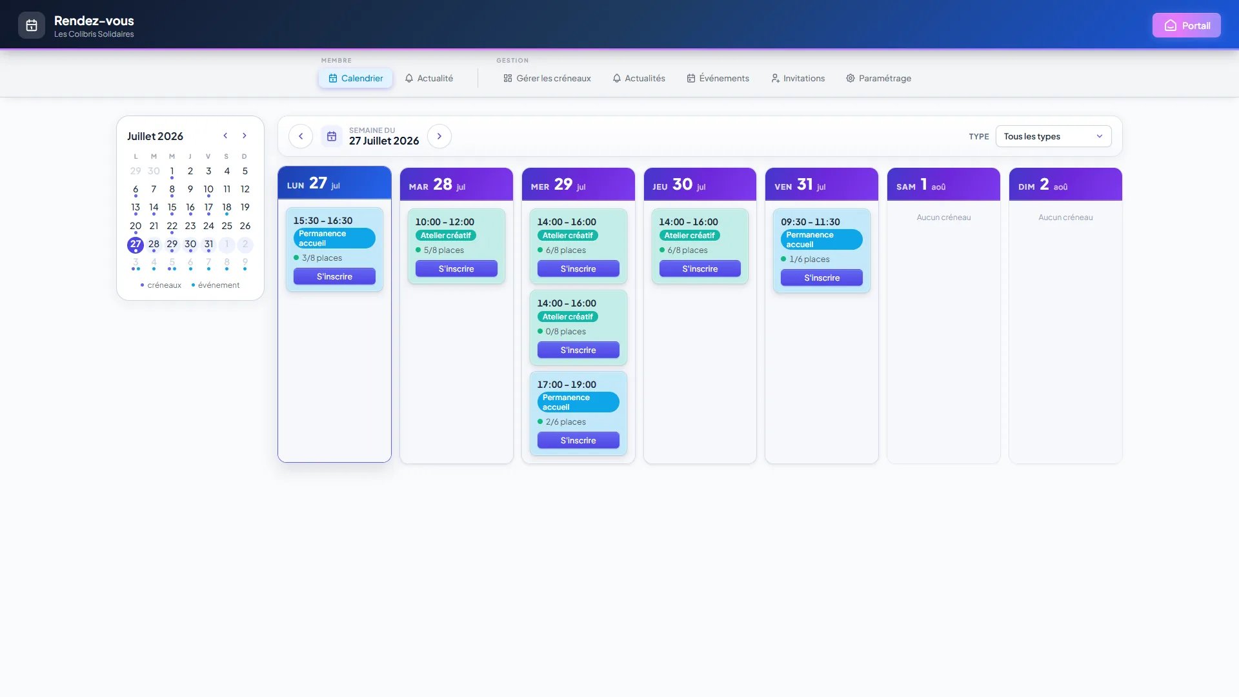The height and width of the screenshot is (697, 1239).
Task: Register for Monday 15:30 - 16:30 slot
Action: point(334,276)
